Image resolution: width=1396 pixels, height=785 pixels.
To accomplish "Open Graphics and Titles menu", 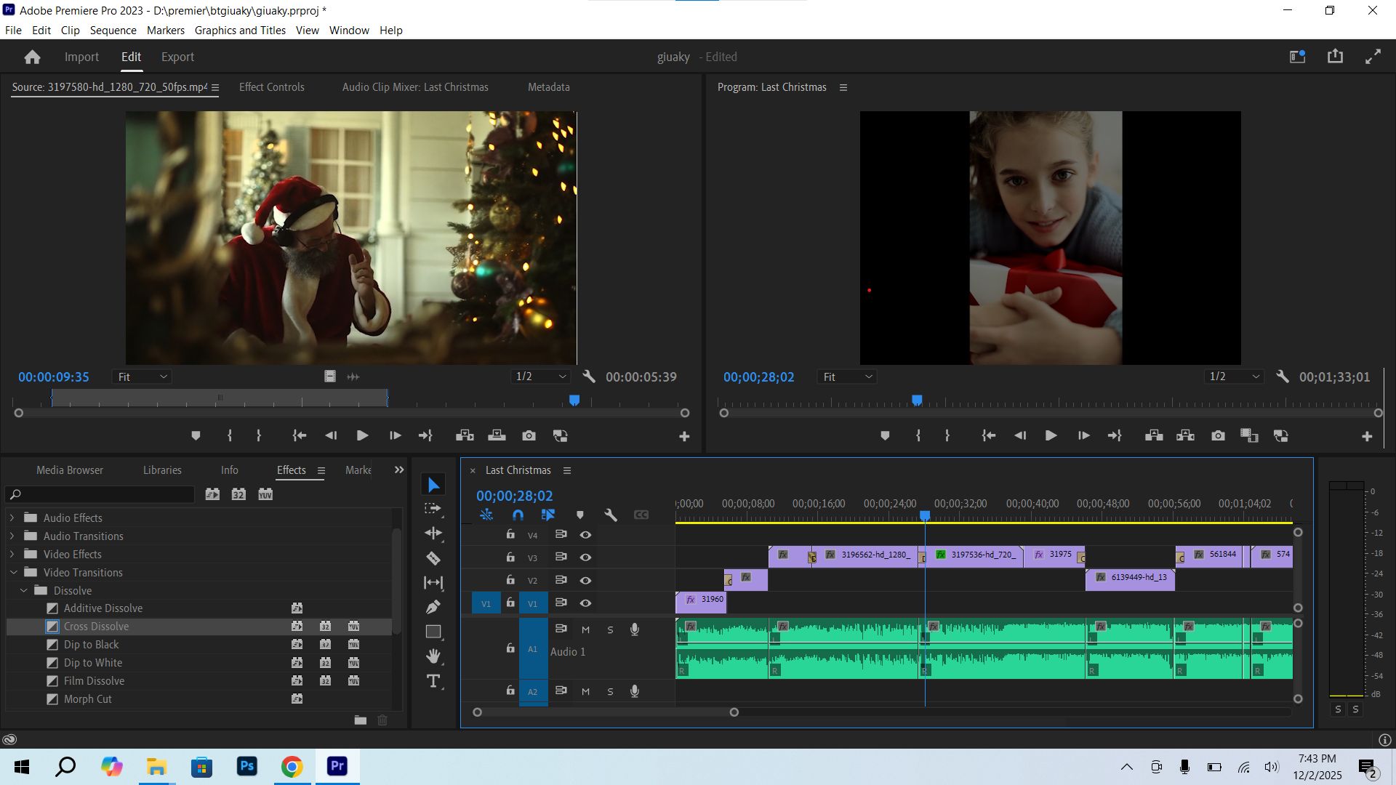I will [240, 31].
